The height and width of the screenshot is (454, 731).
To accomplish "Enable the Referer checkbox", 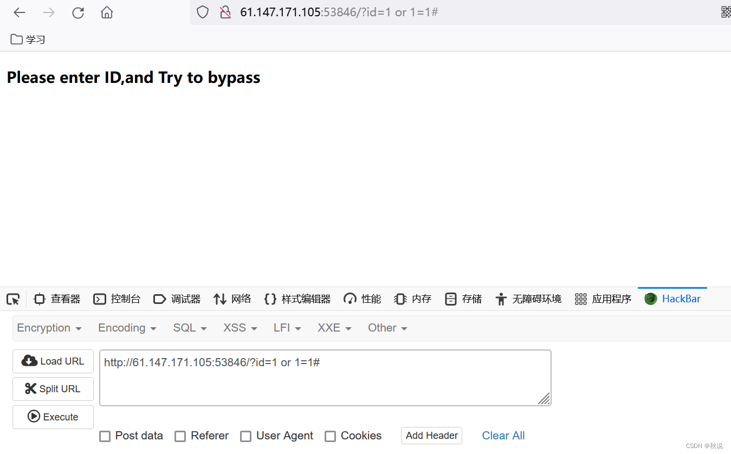I will click(x=180, y=436).
